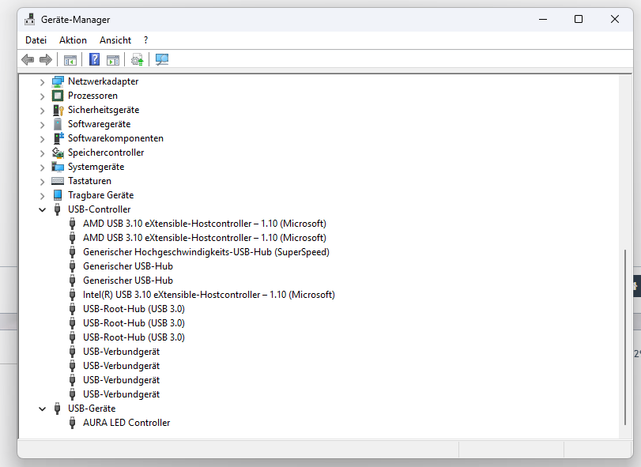
Task: Select Speichercontroller label
Action: pyautogui.click(x=106, y=153)
